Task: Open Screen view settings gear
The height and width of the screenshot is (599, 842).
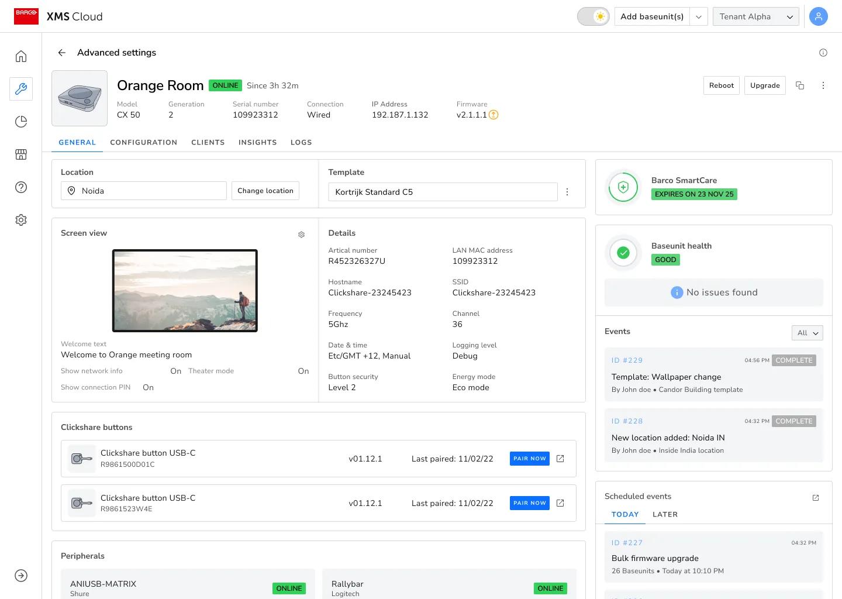Action: coord(302,235)
